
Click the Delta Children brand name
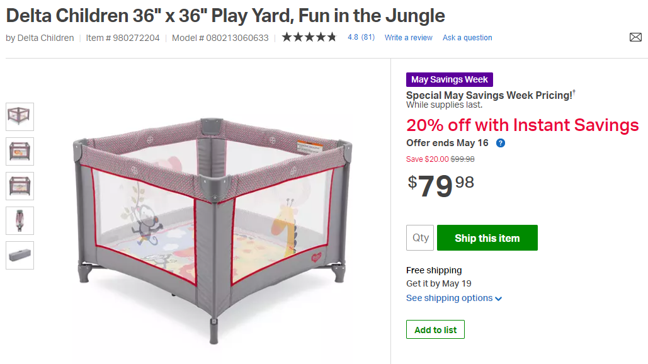pyautogui.click(x=45, y=38)
